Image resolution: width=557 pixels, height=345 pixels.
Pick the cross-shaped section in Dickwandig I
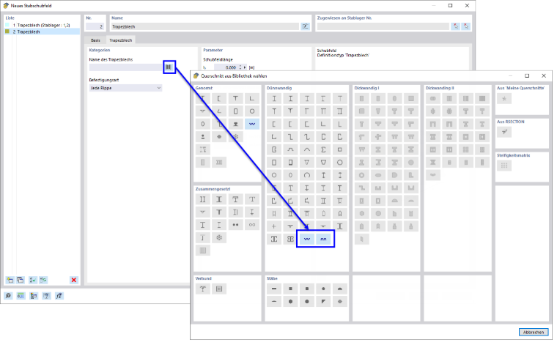378,137
